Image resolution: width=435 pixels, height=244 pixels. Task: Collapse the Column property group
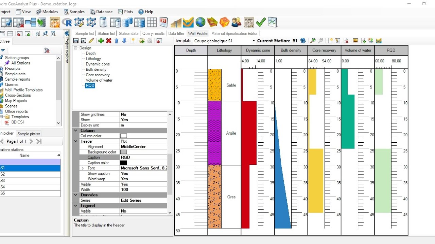[x=75, y=130]
